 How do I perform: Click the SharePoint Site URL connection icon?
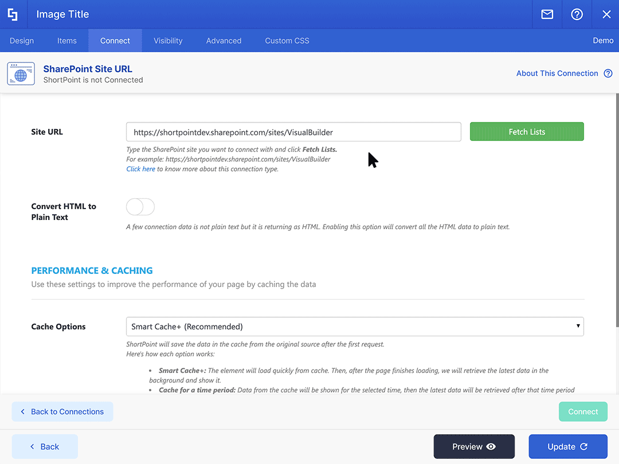21,73
